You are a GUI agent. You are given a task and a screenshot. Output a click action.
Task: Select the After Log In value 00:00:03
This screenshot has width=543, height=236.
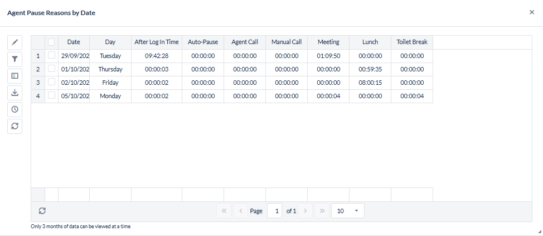click(157, 69)
